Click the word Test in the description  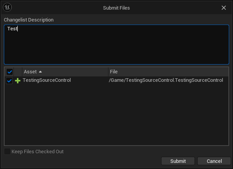[12, 29]
